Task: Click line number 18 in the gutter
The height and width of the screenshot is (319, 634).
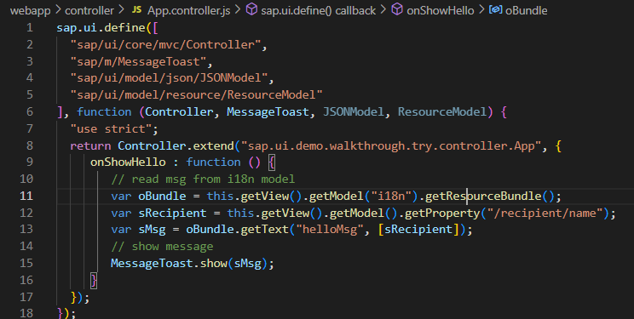Action: point(26,313)
